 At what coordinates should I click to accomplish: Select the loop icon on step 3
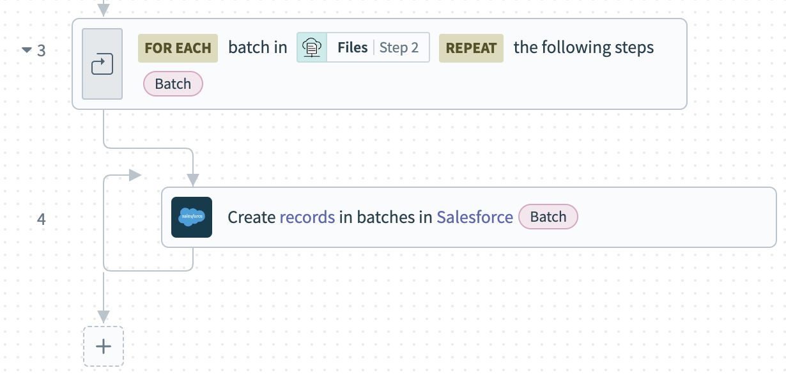click(102, 64)
